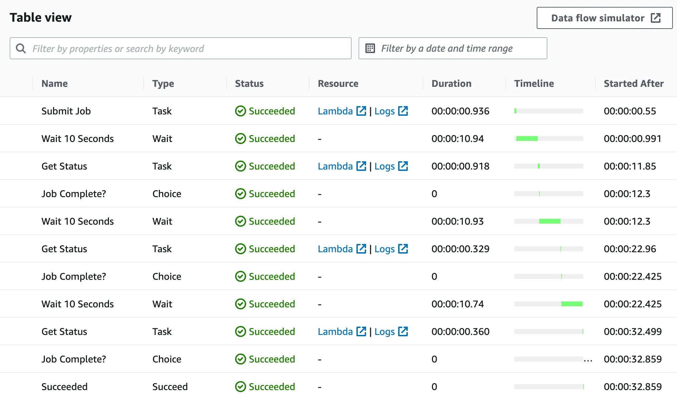
Task: Click external-link icon next to first Get Status Lambda
Action: click(x=361, y=166)
